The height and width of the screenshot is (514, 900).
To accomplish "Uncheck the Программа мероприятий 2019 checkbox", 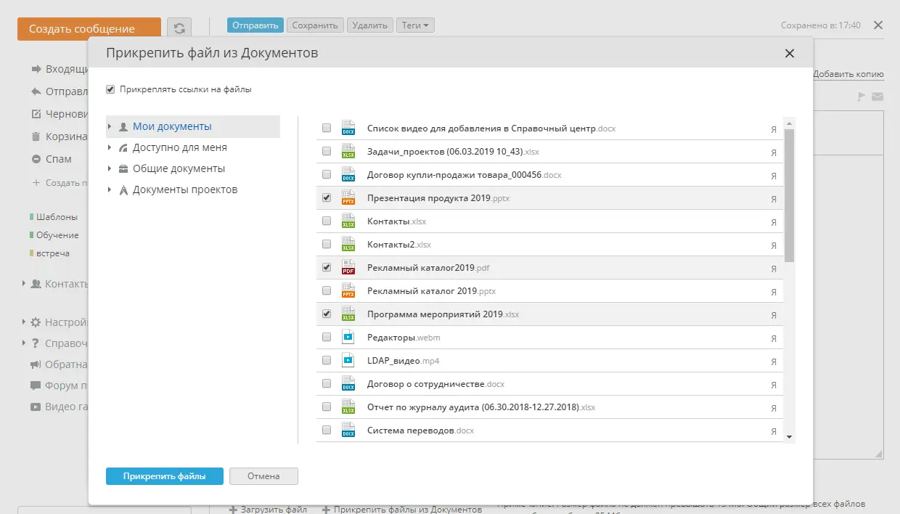I will point(327,314).
